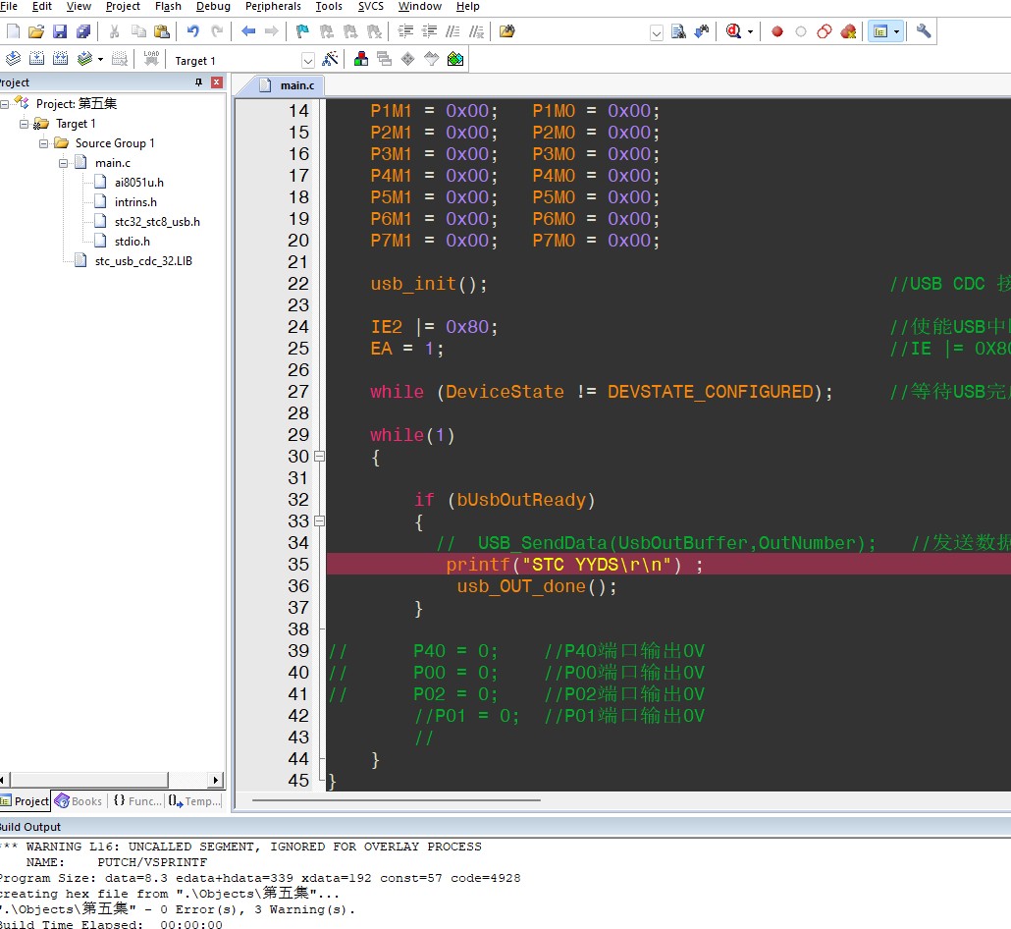The height and width of the screenshot is (929, 1011).
Task: Toggle bookmark using blue flag icon
Action: (301, 31)
